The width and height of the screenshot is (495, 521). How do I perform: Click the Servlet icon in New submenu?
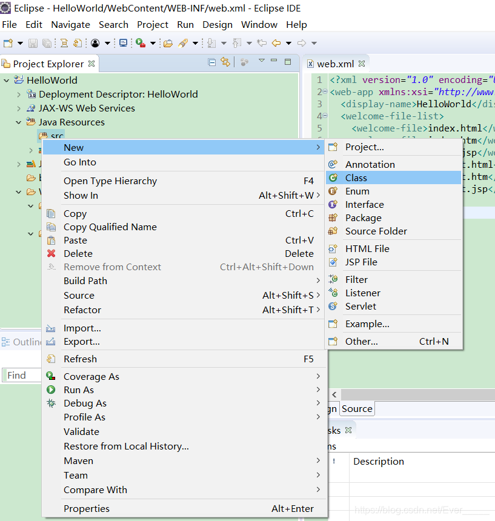[333, 306]
